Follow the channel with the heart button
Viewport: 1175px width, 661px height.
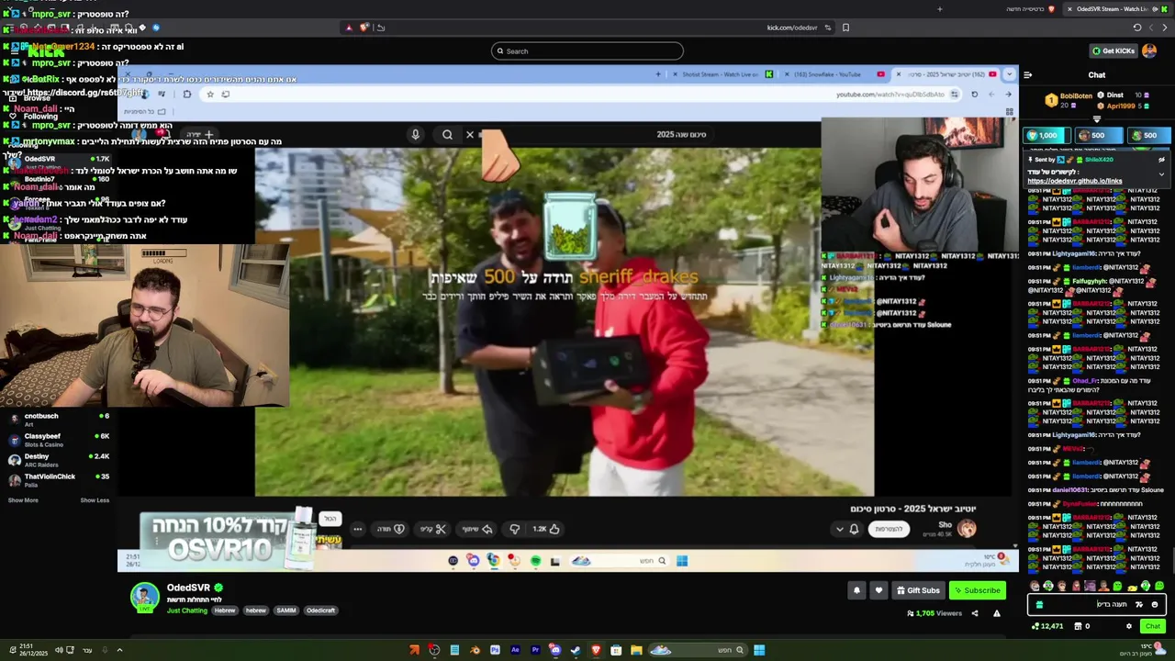[x=878, y=590]
